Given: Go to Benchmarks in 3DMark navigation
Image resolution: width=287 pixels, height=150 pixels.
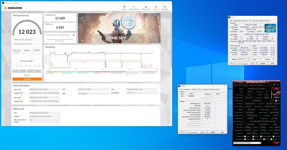Looking at the screenshot, I should click(133, 7).
